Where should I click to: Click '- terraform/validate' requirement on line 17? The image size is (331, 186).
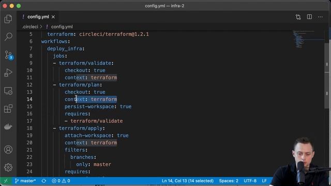(94, 121)
